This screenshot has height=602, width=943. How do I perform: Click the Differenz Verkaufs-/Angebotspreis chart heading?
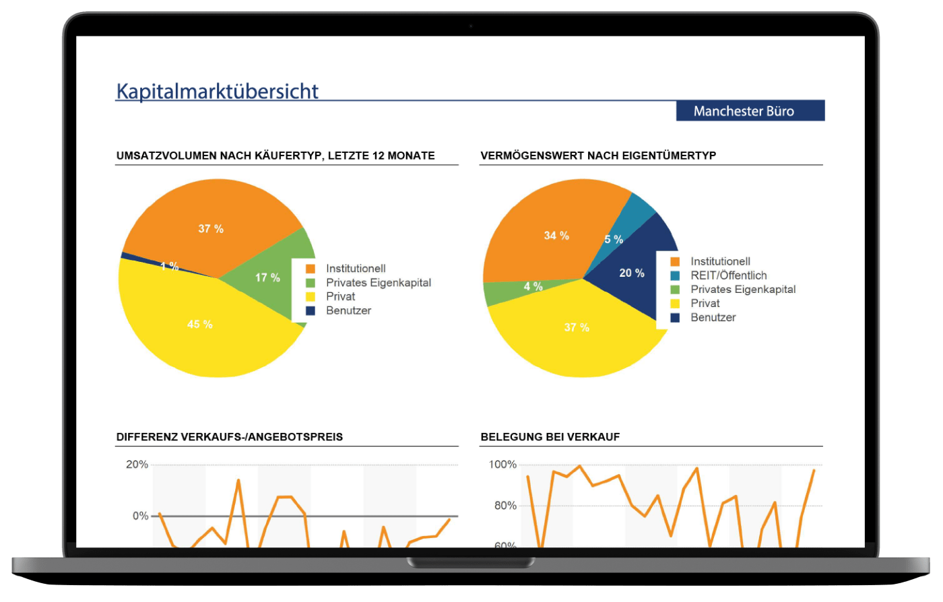click(x=230, y=437)
